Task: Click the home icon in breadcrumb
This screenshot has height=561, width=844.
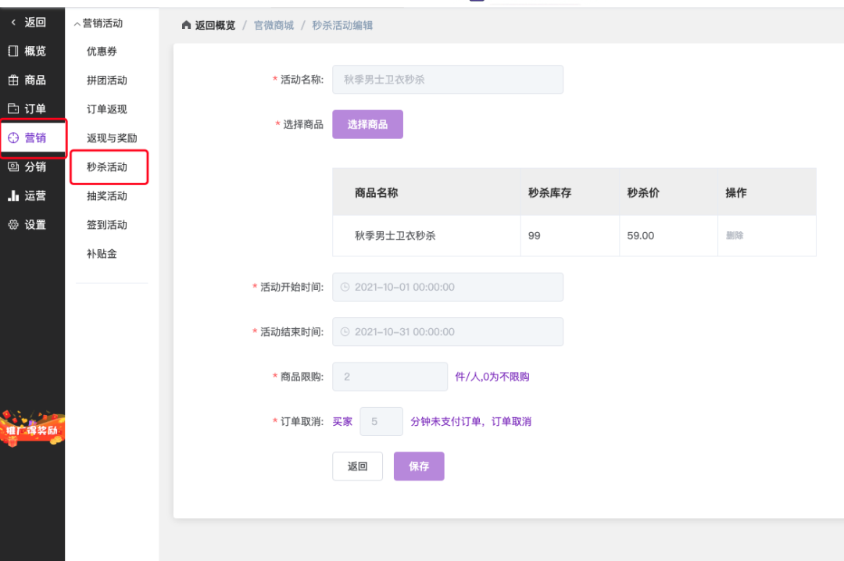Action: pos(186,25)
